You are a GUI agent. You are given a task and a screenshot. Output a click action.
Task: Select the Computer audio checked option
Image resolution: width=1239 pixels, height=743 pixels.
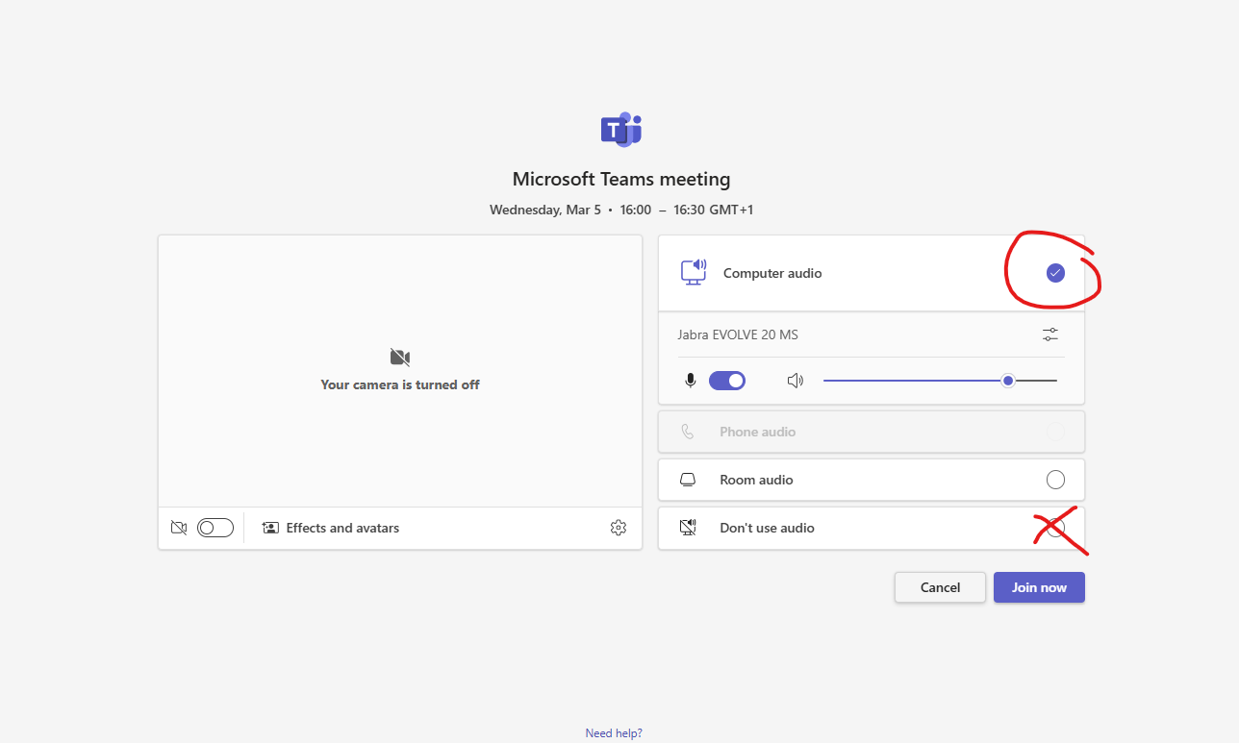coord(1055,273)
